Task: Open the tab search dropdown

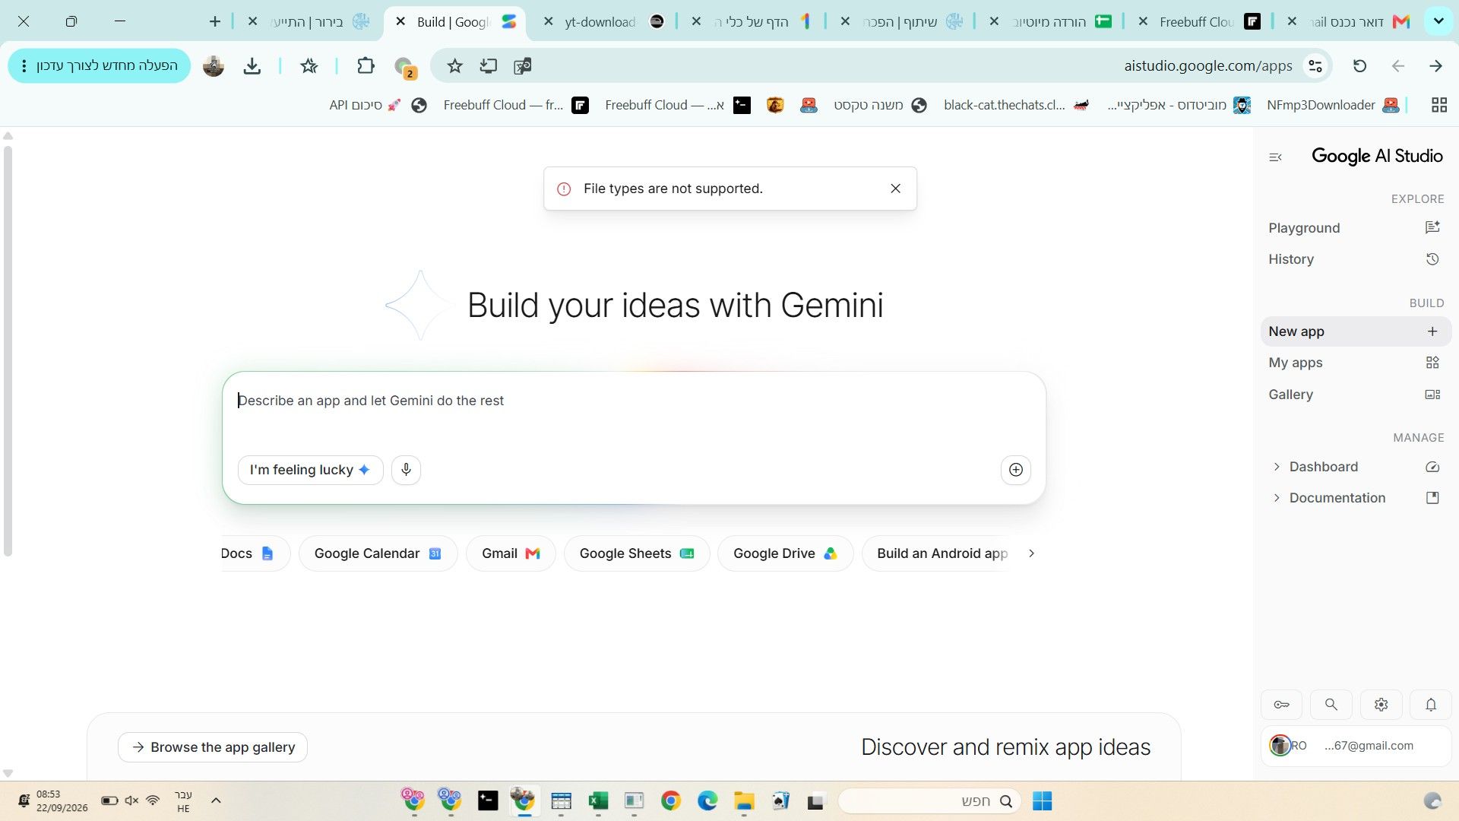Action: pyautogui.click(x=1438, y=21)
